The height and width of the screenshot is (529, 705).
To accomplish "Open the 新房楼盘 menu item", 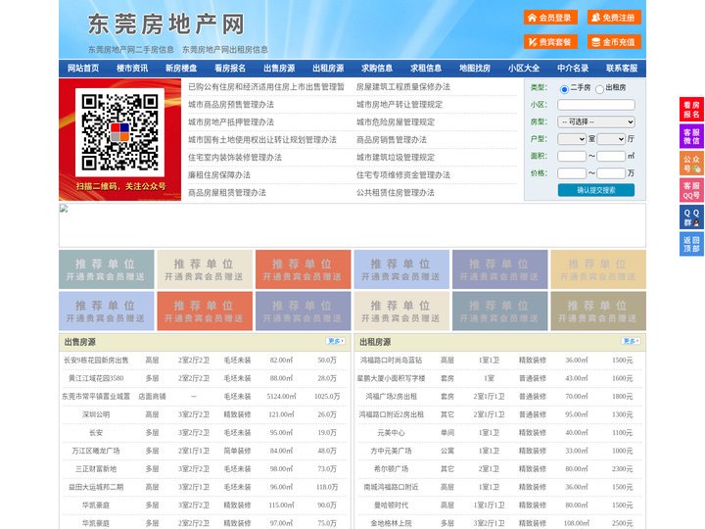I will 181,69.
